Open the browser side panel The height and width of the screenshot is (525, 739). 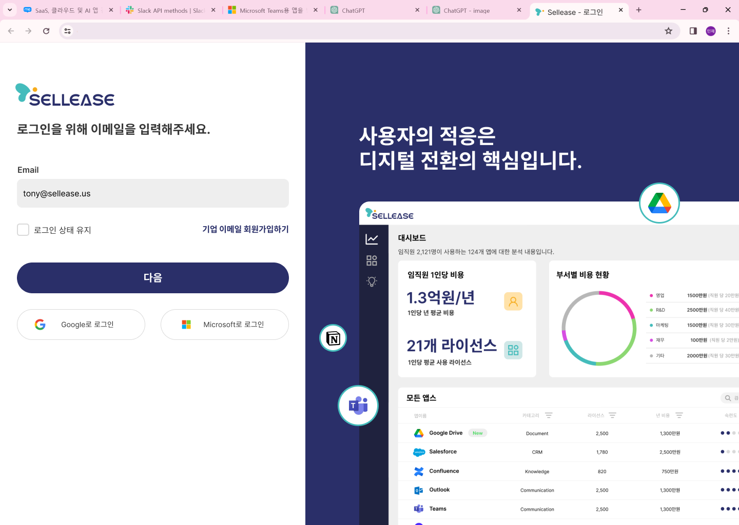point(693,31)
